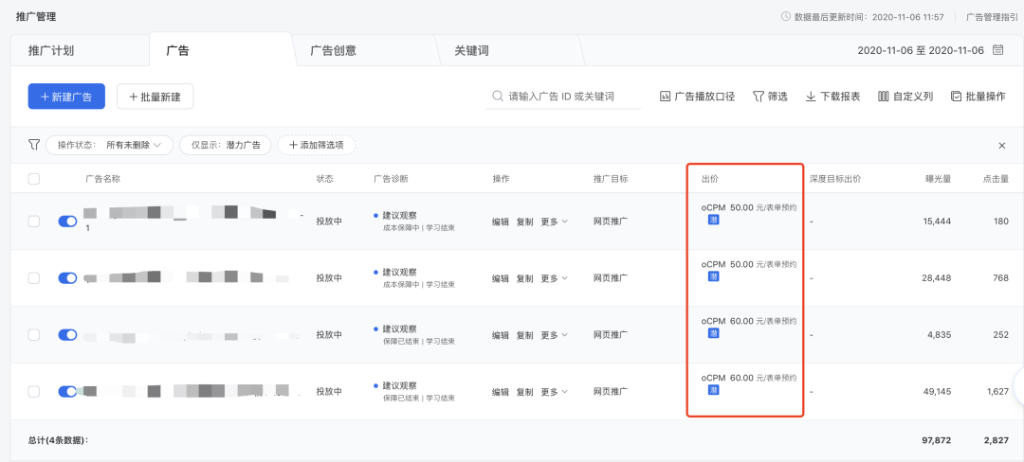
Task: Click 建议观察 in the 15,444 row
Action: [400, 215]
